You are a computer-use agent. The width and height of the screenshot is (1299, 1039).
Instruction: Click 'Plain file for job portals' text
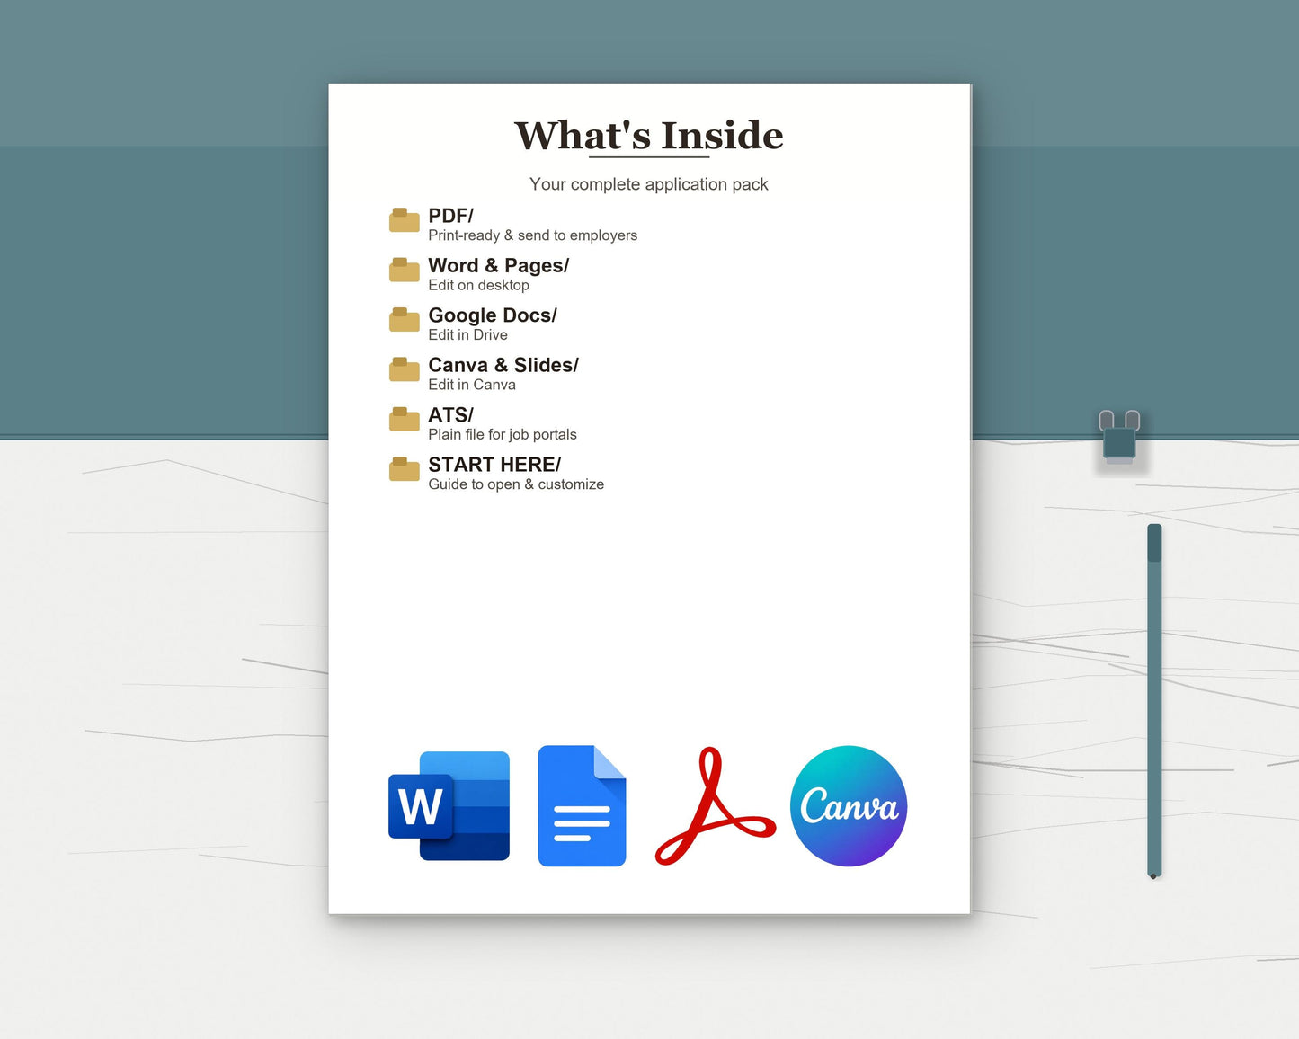point(503,435)
